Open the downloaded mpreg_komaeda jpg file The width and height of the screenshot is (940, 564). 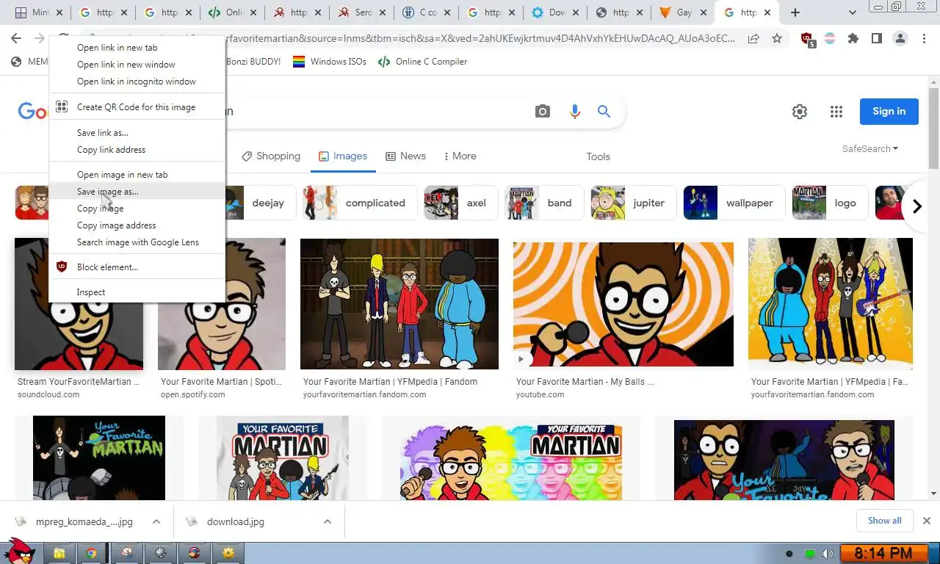click(x=84, y=521)
